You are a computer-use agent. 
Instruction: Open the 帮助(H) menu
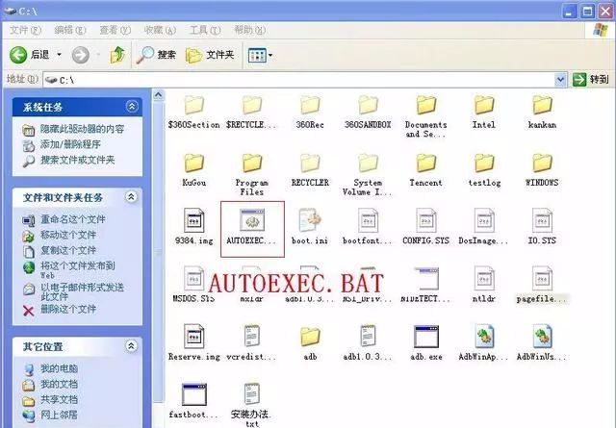coord(250,30)
